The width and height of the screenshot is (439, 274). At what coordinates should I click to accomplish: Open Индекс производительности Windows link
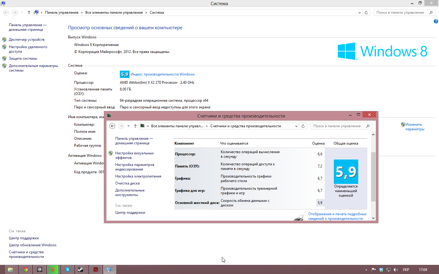click(162, 74)
